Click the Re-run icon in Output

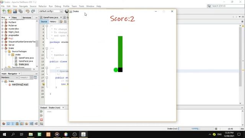pos(41,112)
